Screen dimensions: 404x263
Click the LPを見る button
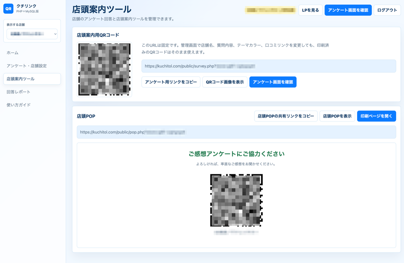310,10
